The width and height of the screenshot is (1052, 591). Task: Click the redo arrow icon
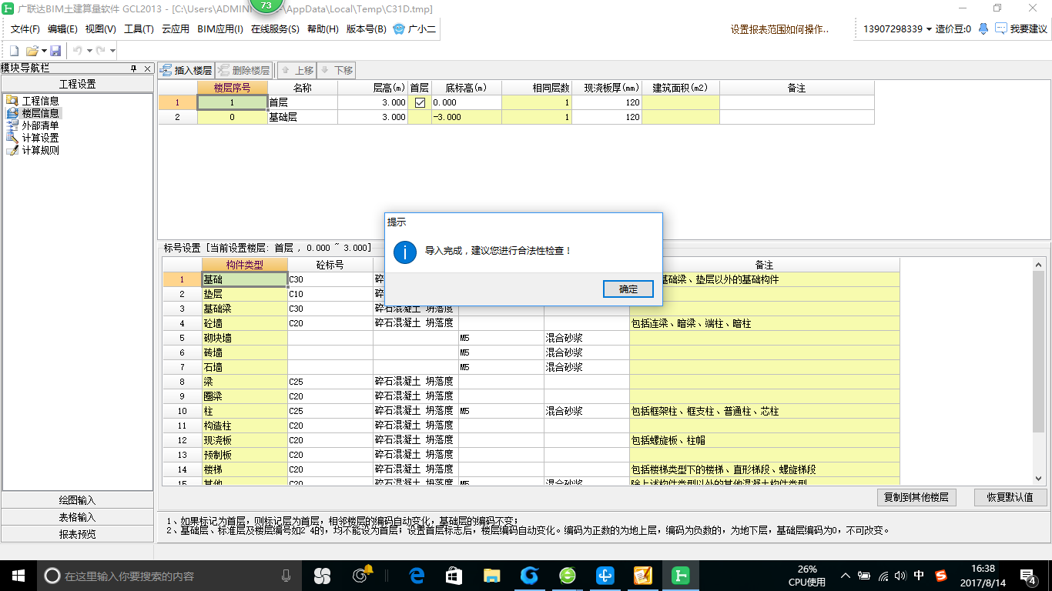click(x=100, y=51)
